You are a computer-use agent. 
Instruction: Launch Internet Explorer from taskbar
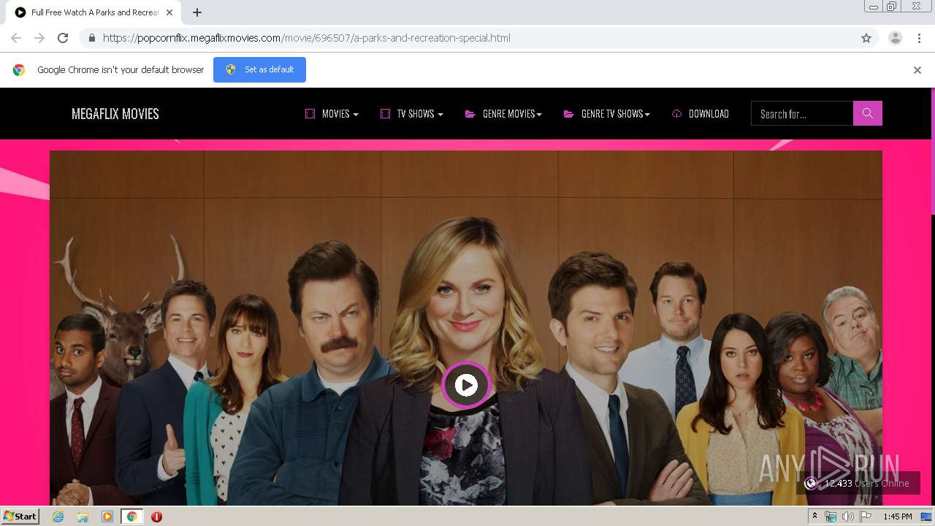pyautogui.click(x=58, y=517)
